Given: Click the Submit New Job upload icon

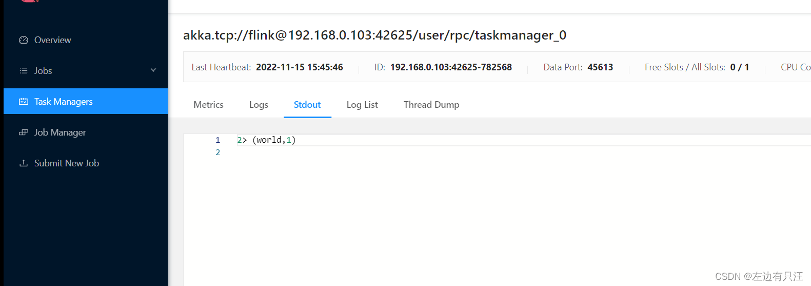Looking at the screenshot, I should 24,163.
